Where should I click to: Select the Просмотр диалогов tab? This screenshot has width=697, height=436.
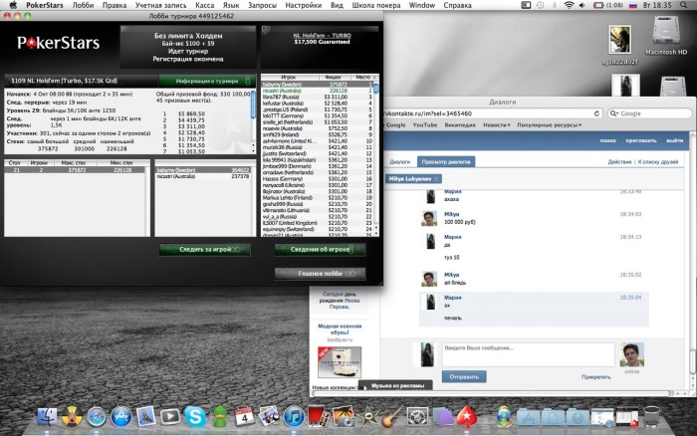click(x=446, y=162)
